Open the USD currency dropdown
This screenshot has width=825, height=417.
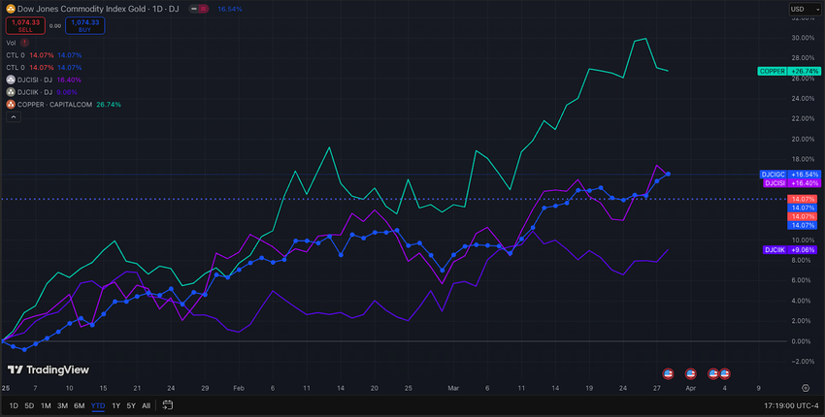(x=805, y=9)
